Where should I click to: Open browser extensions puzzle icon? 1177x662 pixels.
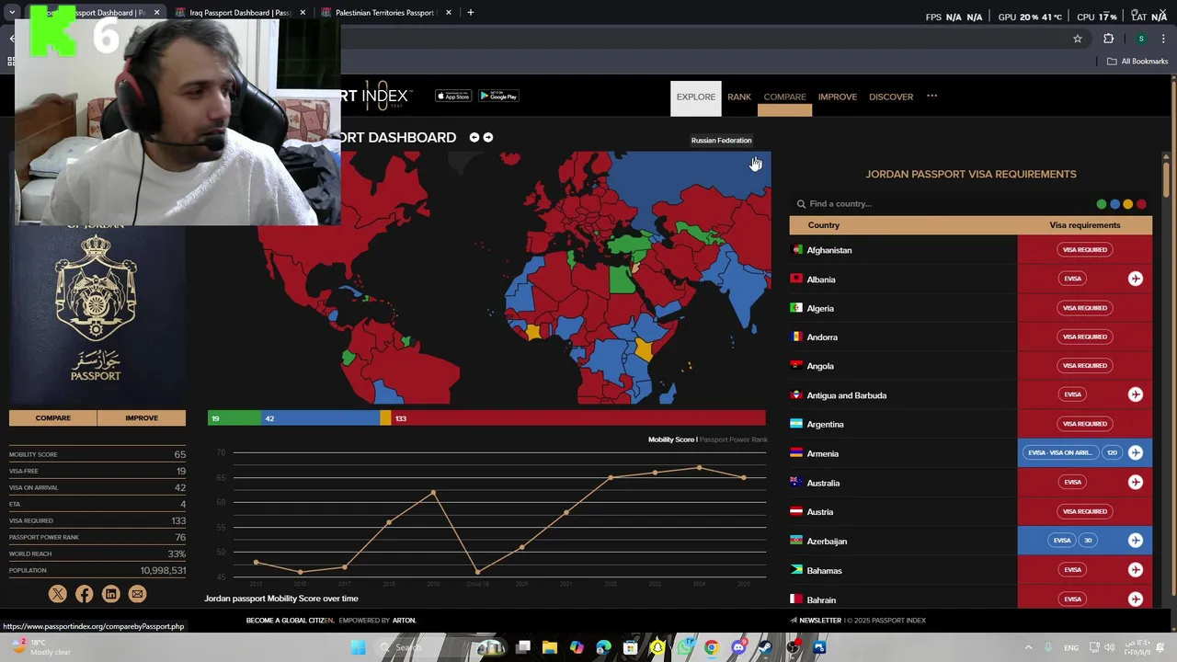(1108, 39)
